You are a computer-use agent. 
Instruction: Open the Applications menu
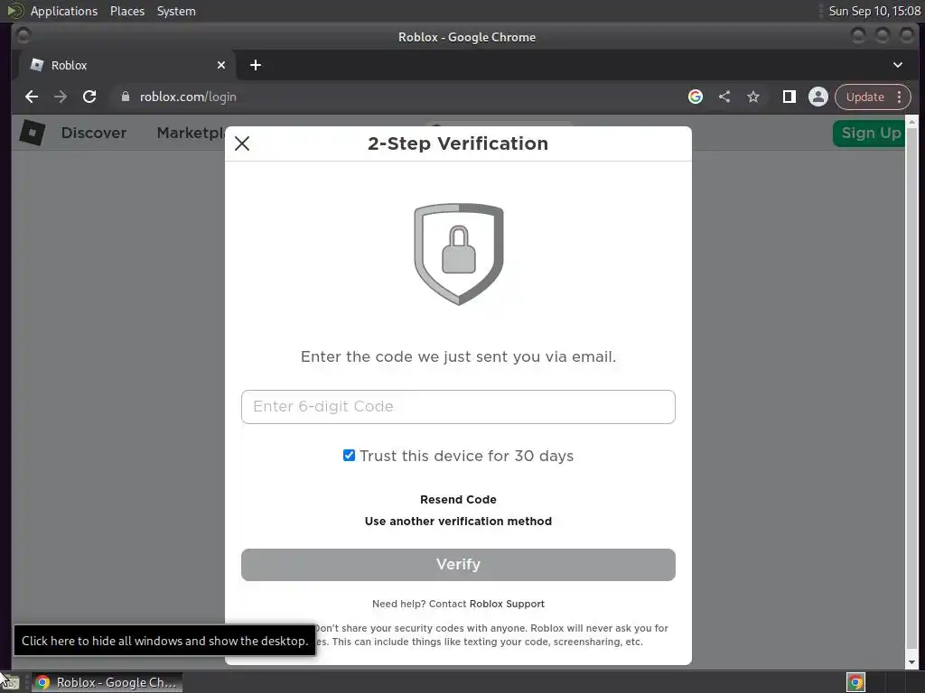click(64, 11)
